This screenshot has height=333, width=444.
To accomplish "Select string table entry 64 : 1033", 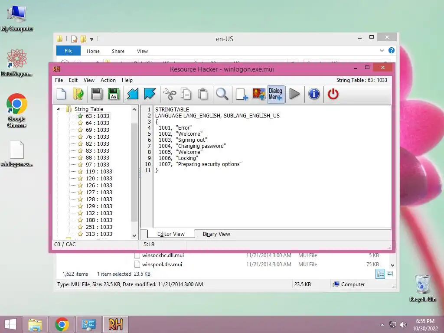I will pos(98,123).
